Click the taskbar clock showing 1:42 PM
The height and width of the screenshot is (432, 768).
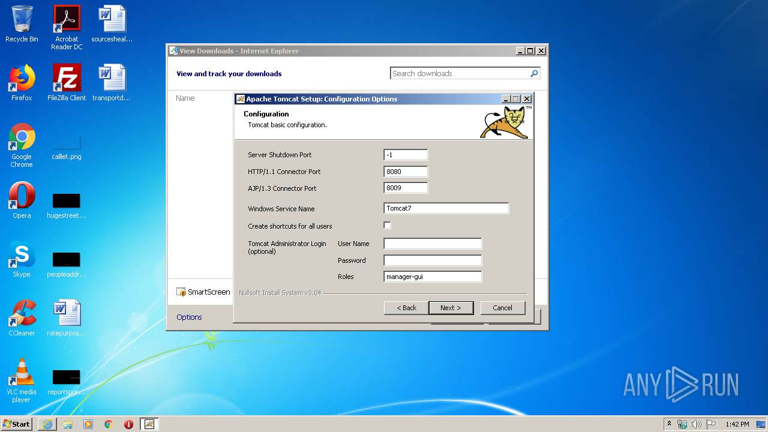coord(737,424)
